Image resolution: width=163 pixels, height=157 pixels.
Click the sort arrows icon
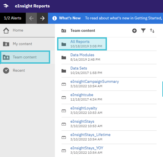tap(152, 31)
